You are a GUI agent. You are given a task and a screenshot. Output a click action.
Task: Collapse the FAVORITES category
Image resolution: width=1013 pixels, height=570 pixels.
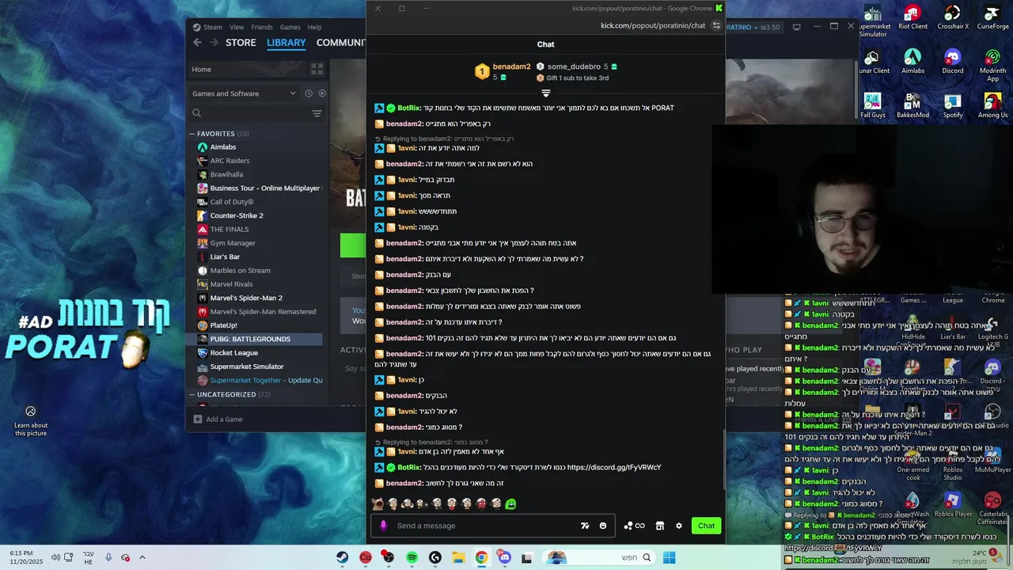(192, 134)
